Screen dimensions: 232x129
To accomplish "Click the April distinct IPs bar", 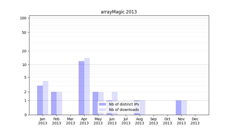I will pos(81,88).
